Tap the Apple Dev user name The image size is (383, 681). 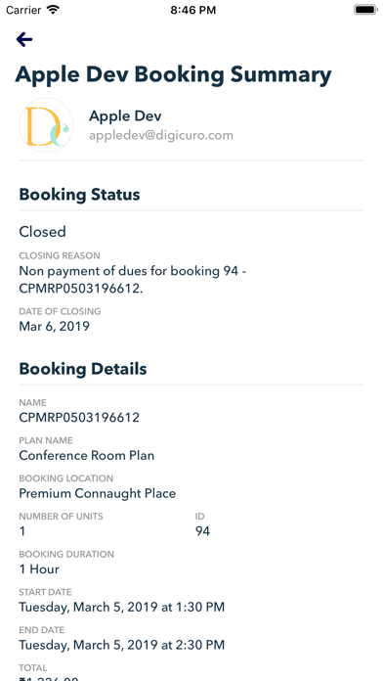125,116
